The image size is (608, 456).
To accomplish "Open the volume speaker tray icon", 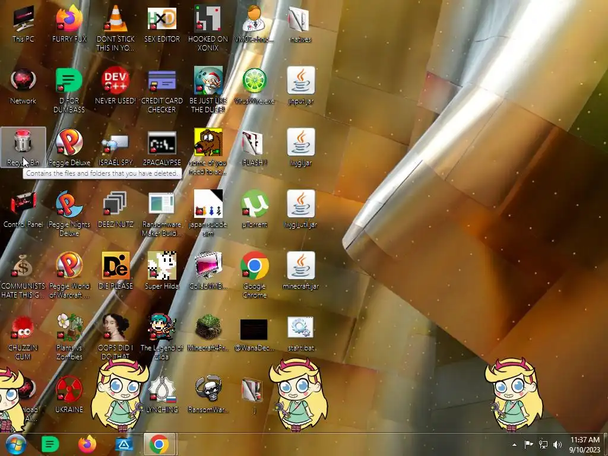I will pos(558,445).
